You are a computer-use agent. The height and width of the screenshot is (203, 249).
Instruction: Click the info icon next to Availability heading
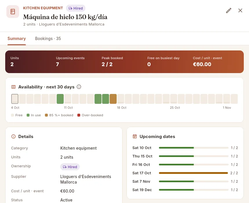(79, 87)
